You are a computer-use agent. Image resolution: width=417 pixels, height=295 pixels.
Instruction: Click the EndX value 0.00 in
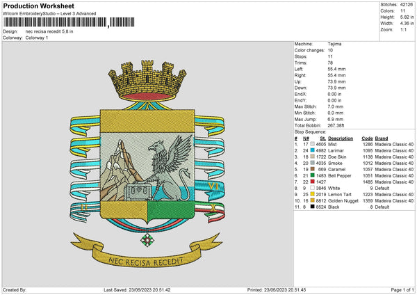pos(334,94)
